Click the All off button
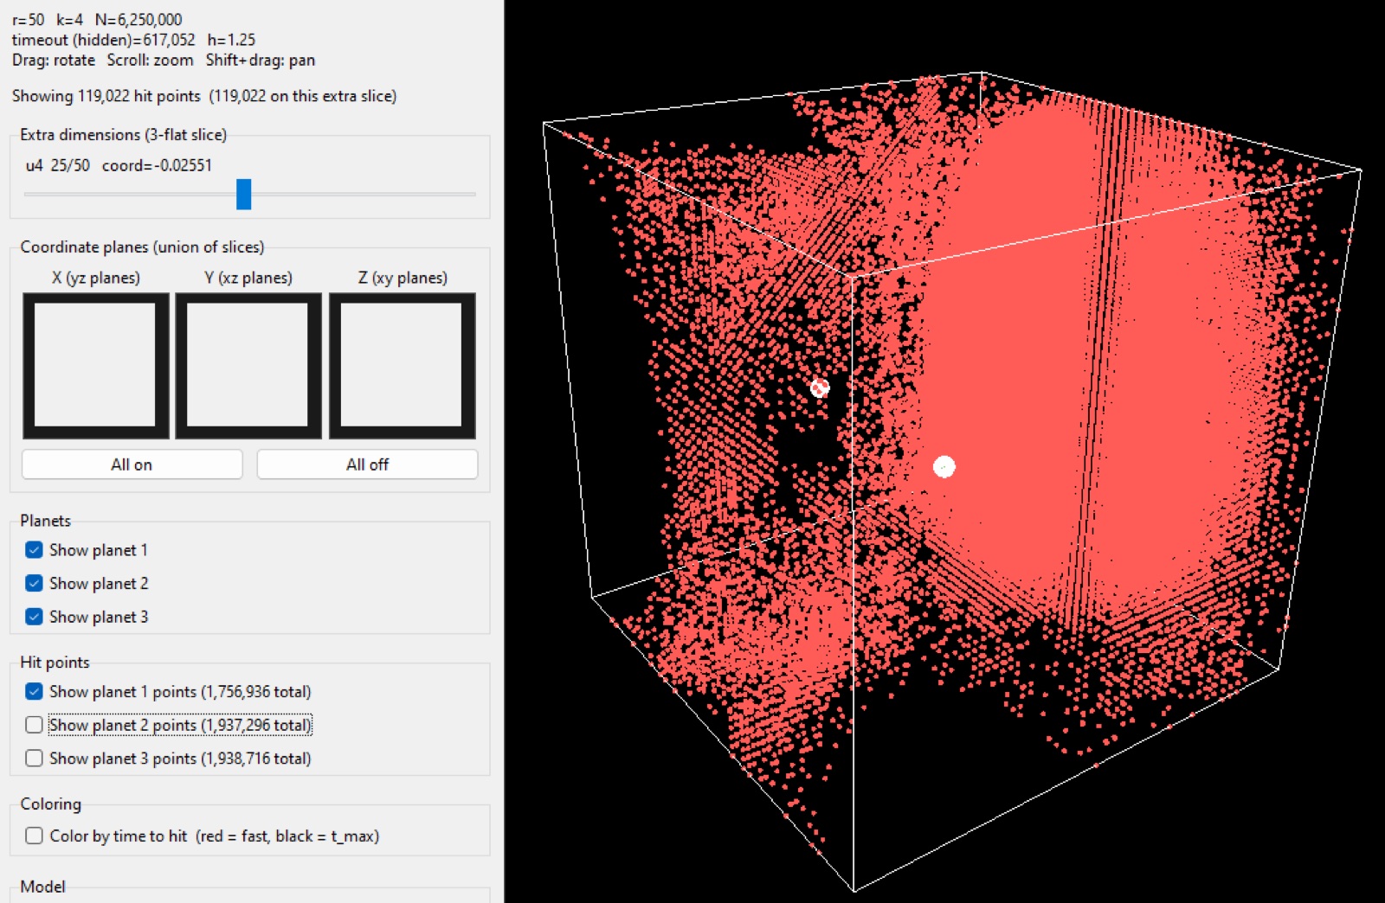 coord(367,464)
